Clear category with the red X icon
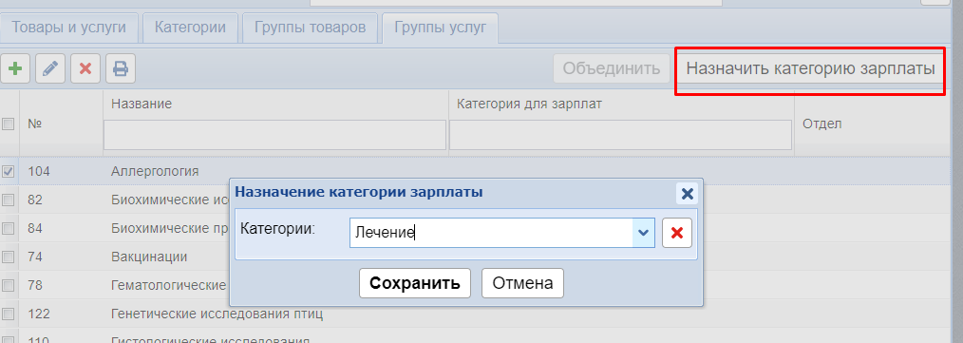The image size is (963, 343). (677, 233)
